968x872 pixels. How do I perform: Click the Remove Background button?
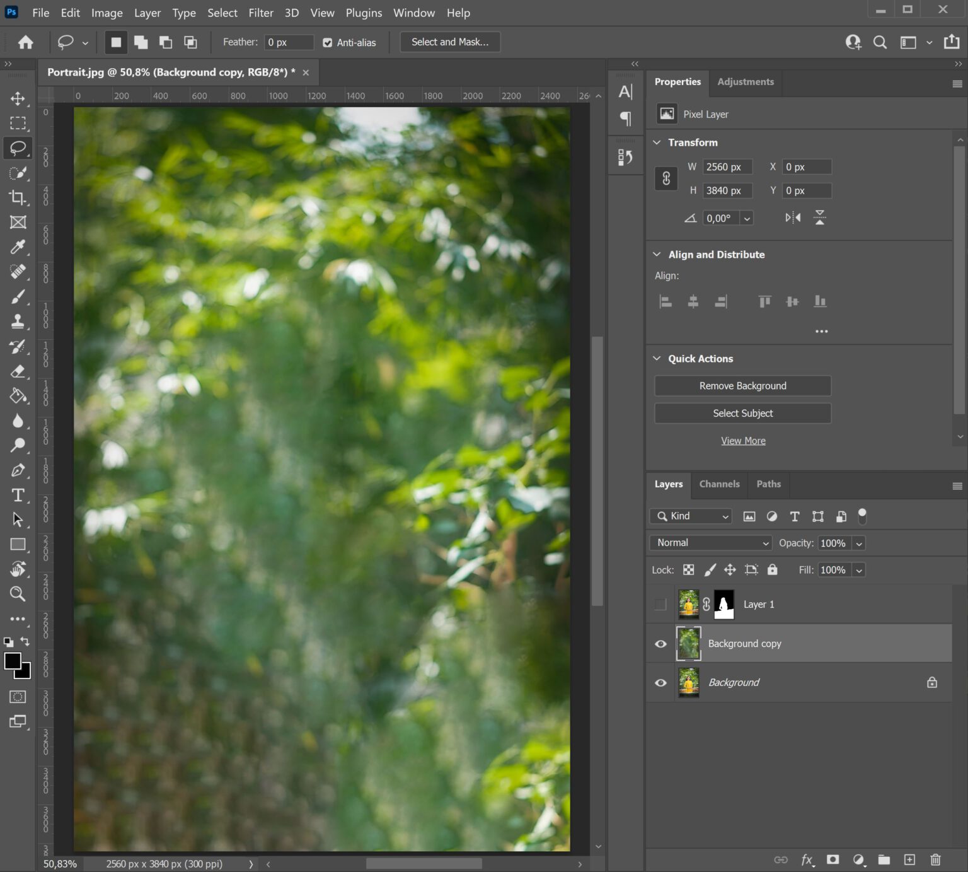coord(742,385)
